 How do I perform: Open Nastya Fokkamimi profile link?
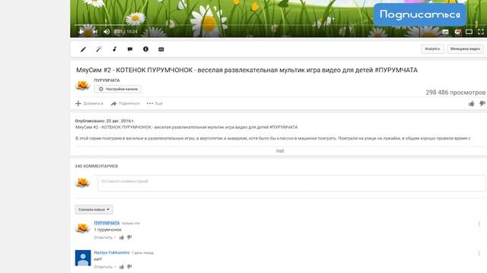click(x=112, y=253)
